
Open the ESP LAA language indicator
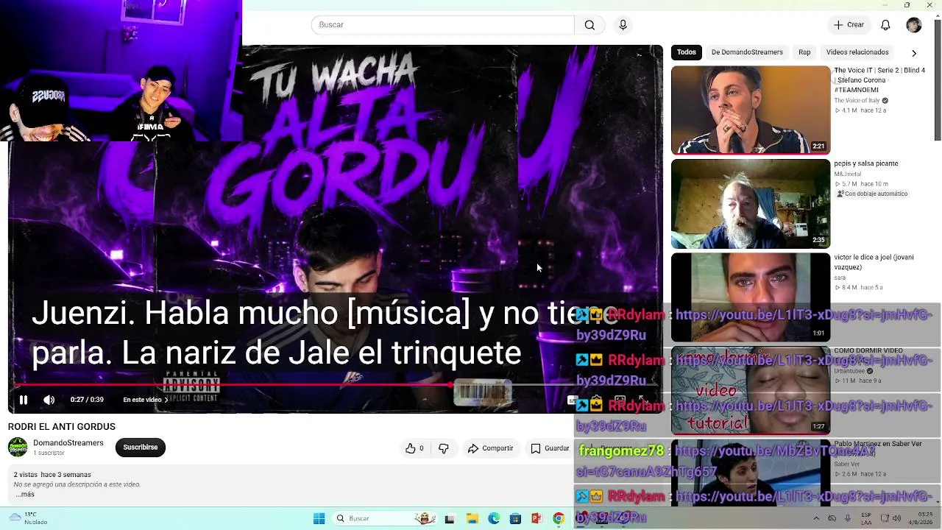point(866,518)
